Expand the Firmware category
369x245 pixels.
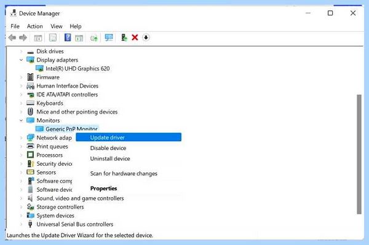pyautogui.click(x=21, y=77)
